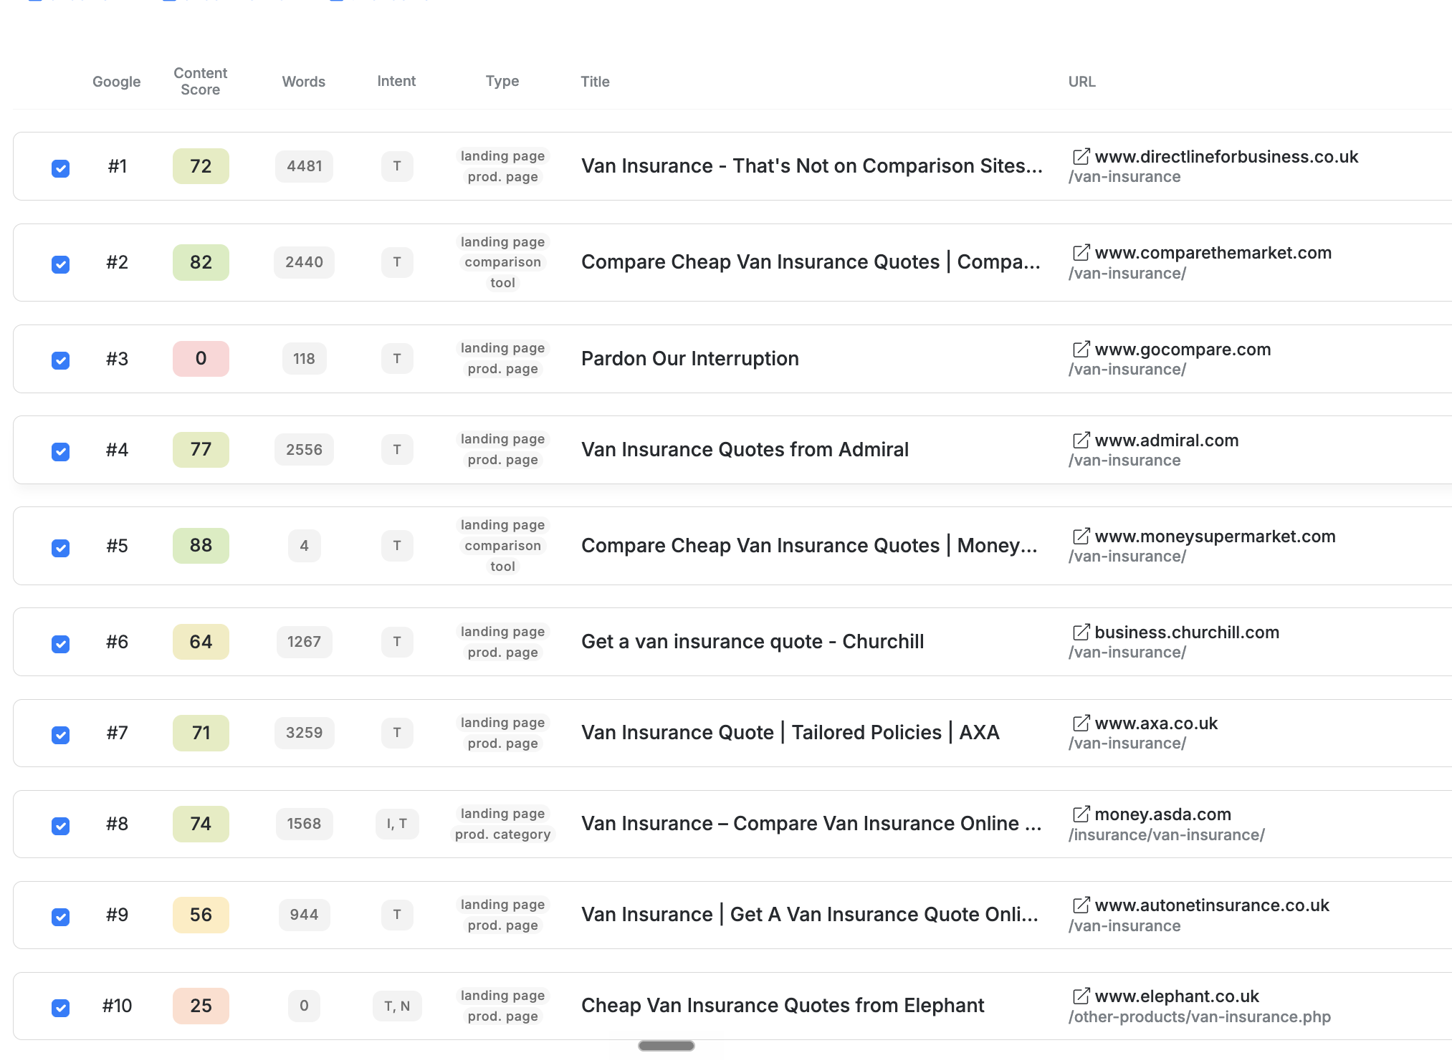
Task: Click the Intent column header
Action: 396,81
